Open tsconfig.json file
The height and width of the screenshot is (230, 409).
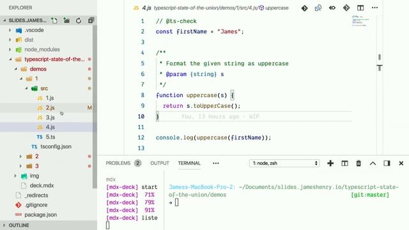56,146
